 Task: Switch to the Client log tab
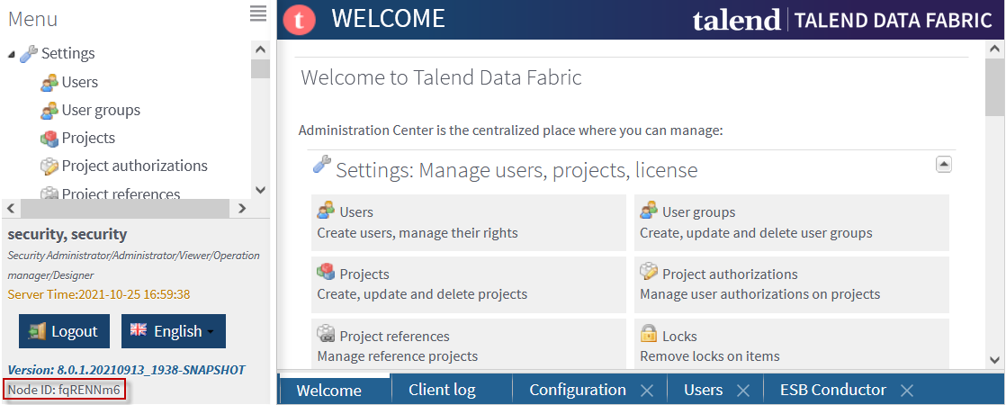click(442, 390)
